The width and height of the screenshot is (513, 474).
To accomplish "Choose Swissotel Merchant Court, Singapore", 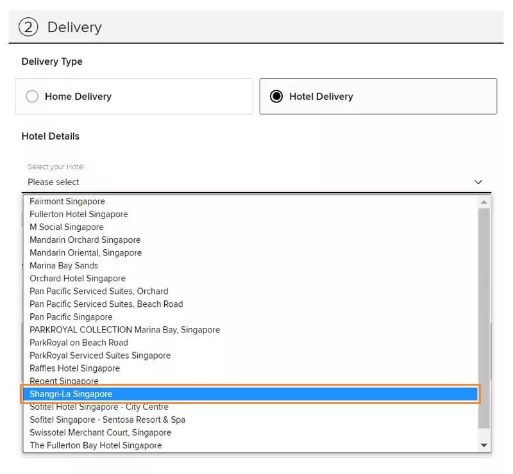I will pos(250,432).
